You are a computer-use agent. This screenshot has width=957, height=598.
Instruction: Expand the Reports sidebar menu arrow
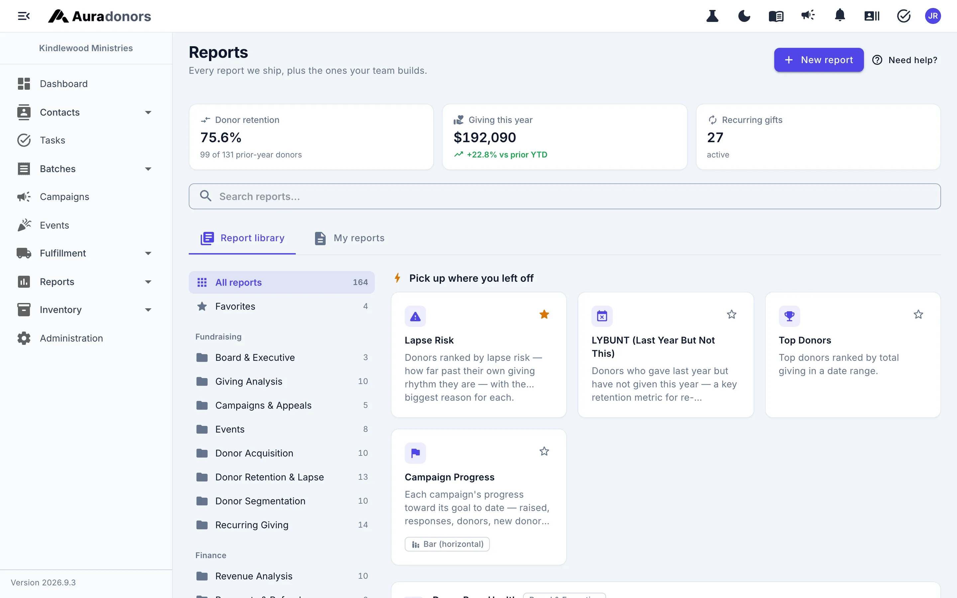[x=148, y=282]
